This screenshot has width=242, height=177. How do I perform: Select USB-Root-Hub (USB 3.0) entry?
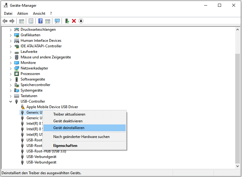pos(46,151)
